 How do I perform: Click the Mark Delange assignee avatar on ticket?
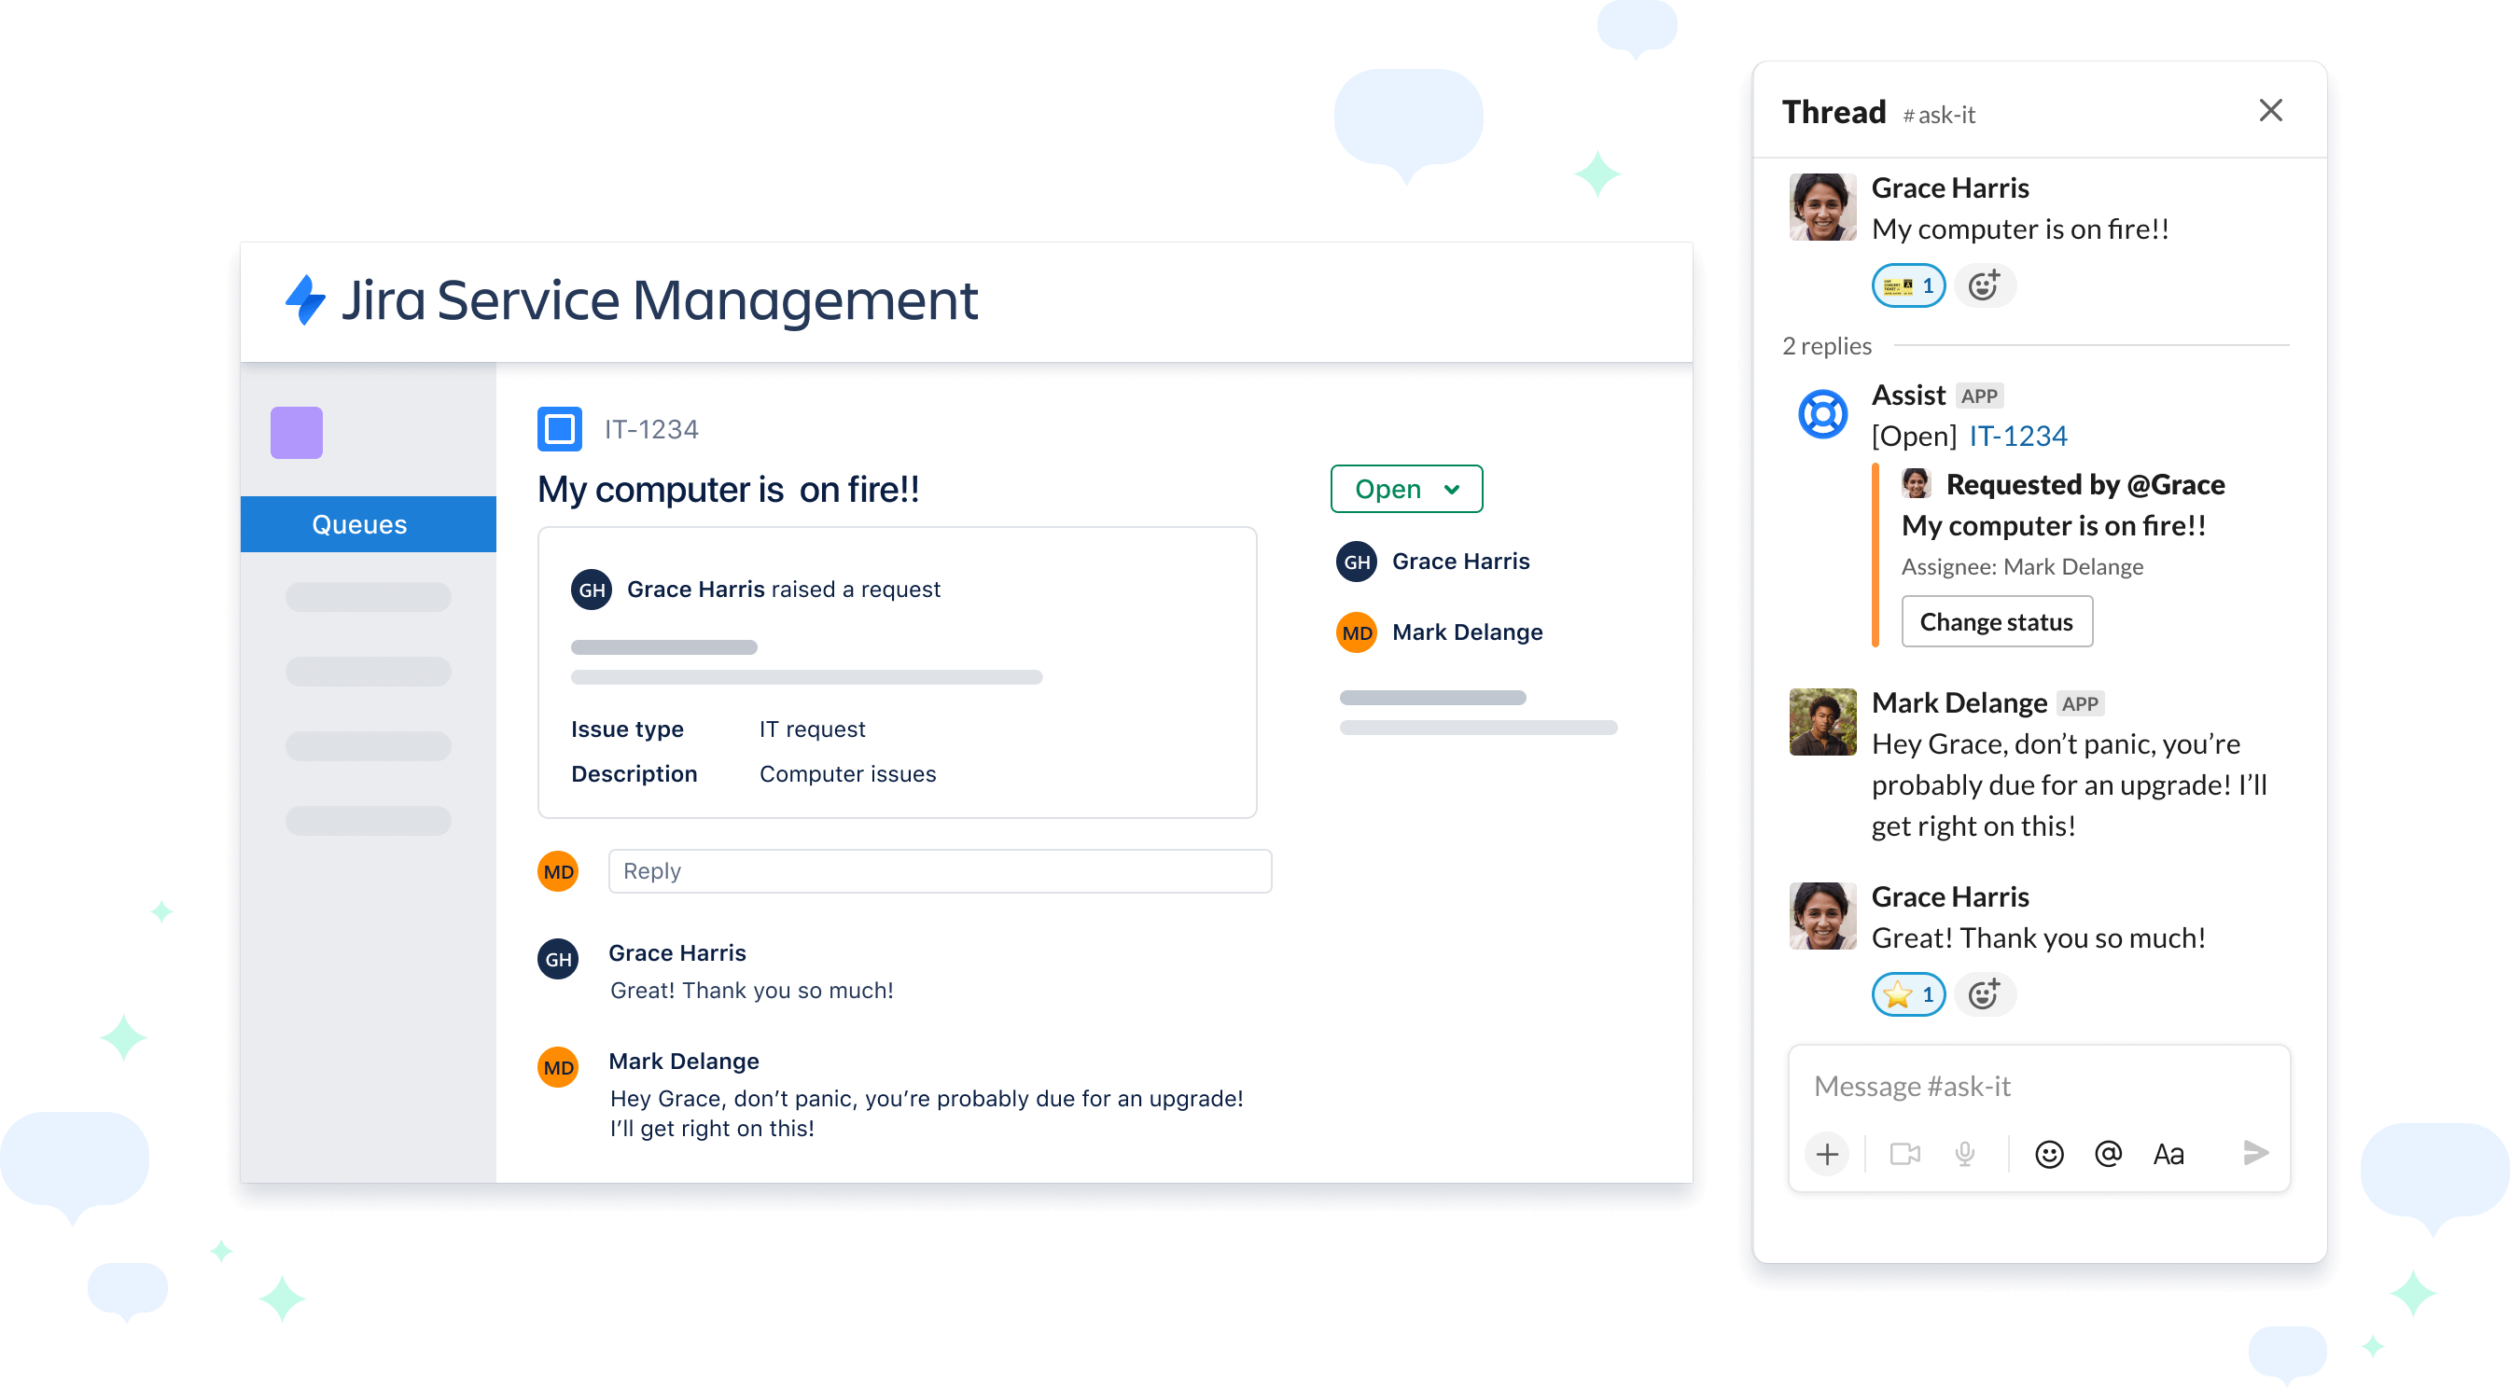1356,632
